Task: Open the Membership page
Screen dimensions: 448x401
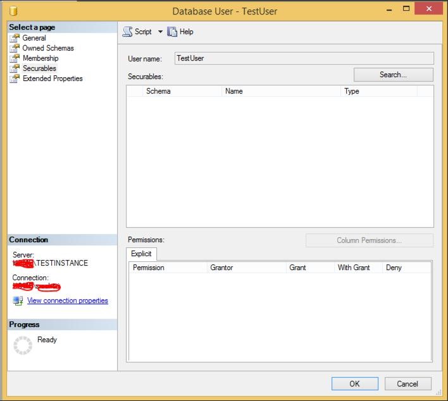Action: (40, 58)
